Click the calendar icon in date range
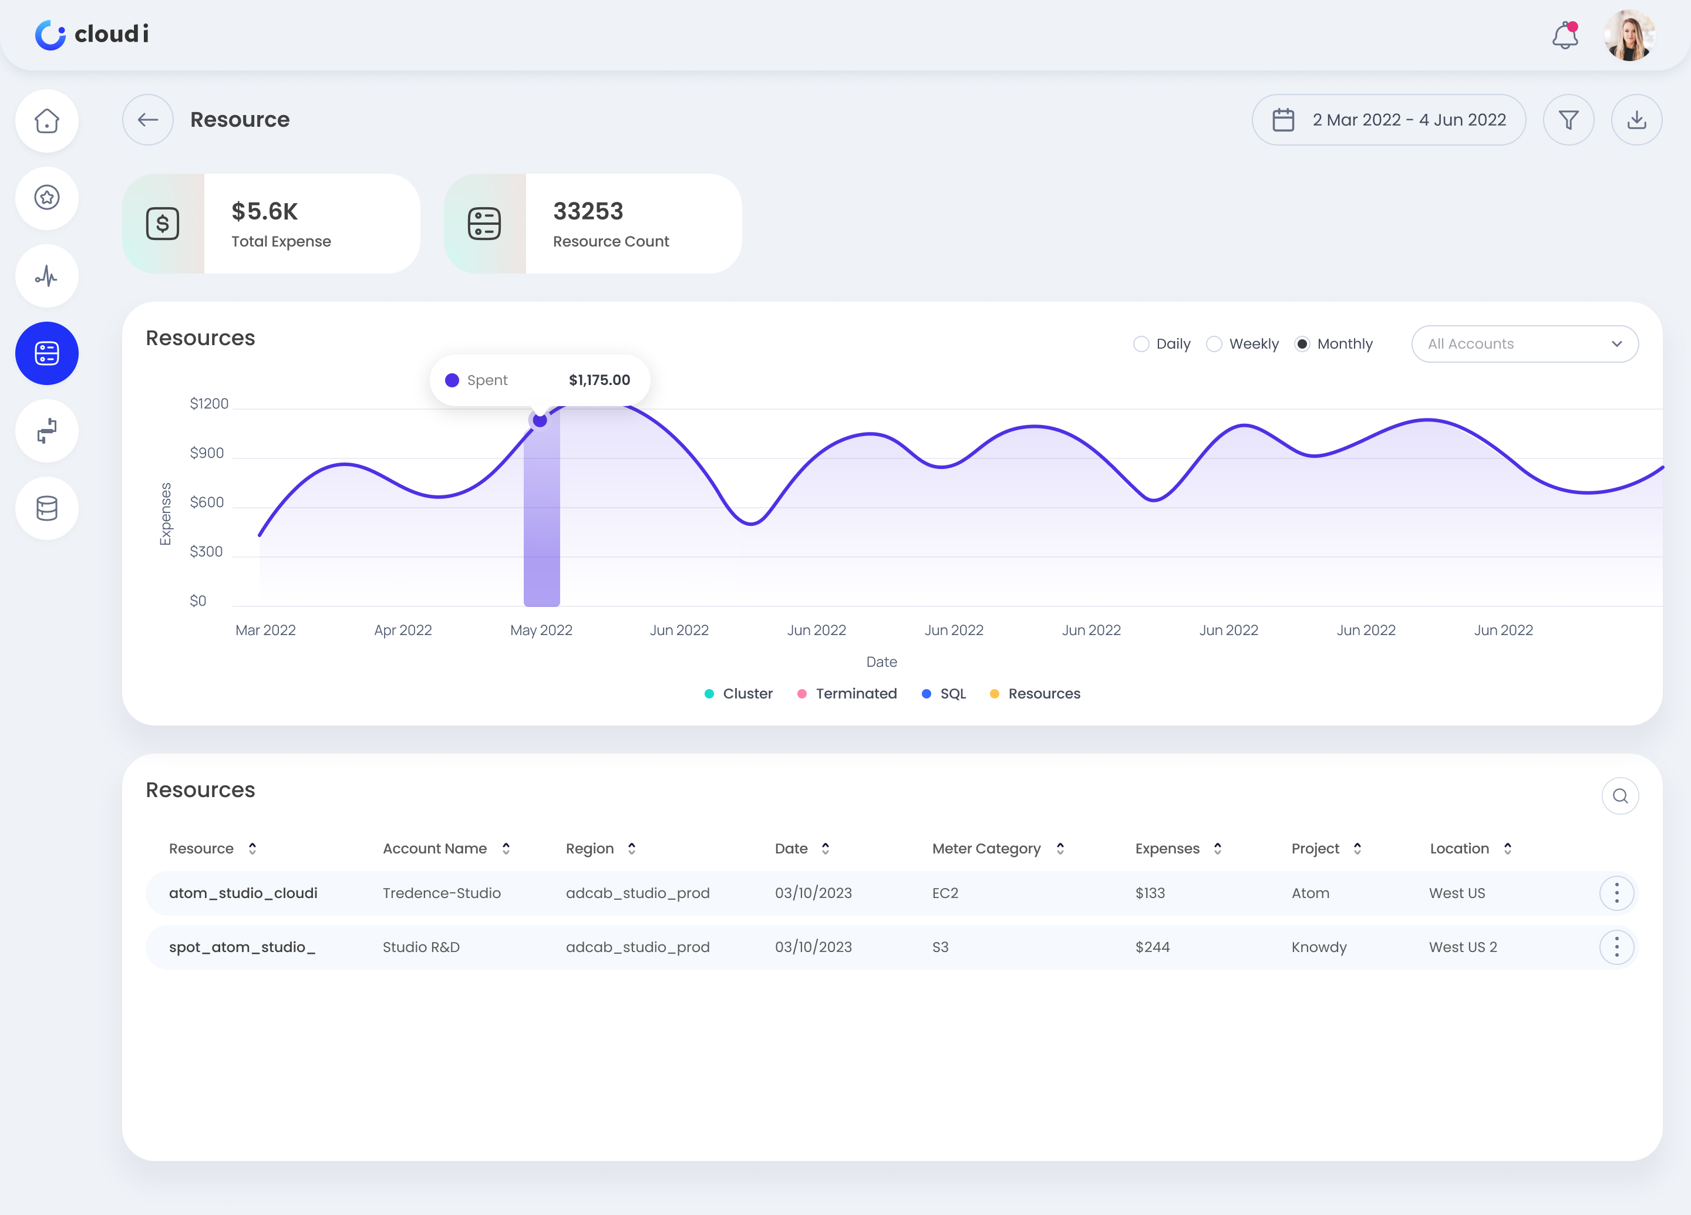 pyautogui.click(x=1283, y=119)
